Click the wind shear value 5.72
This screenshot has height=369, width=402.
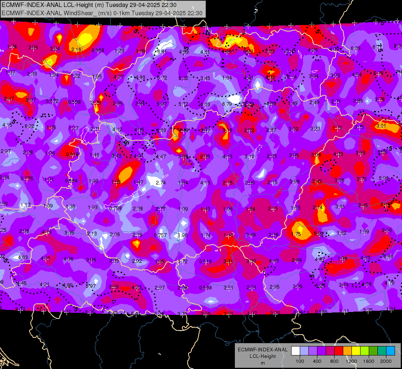pos(162,77)
